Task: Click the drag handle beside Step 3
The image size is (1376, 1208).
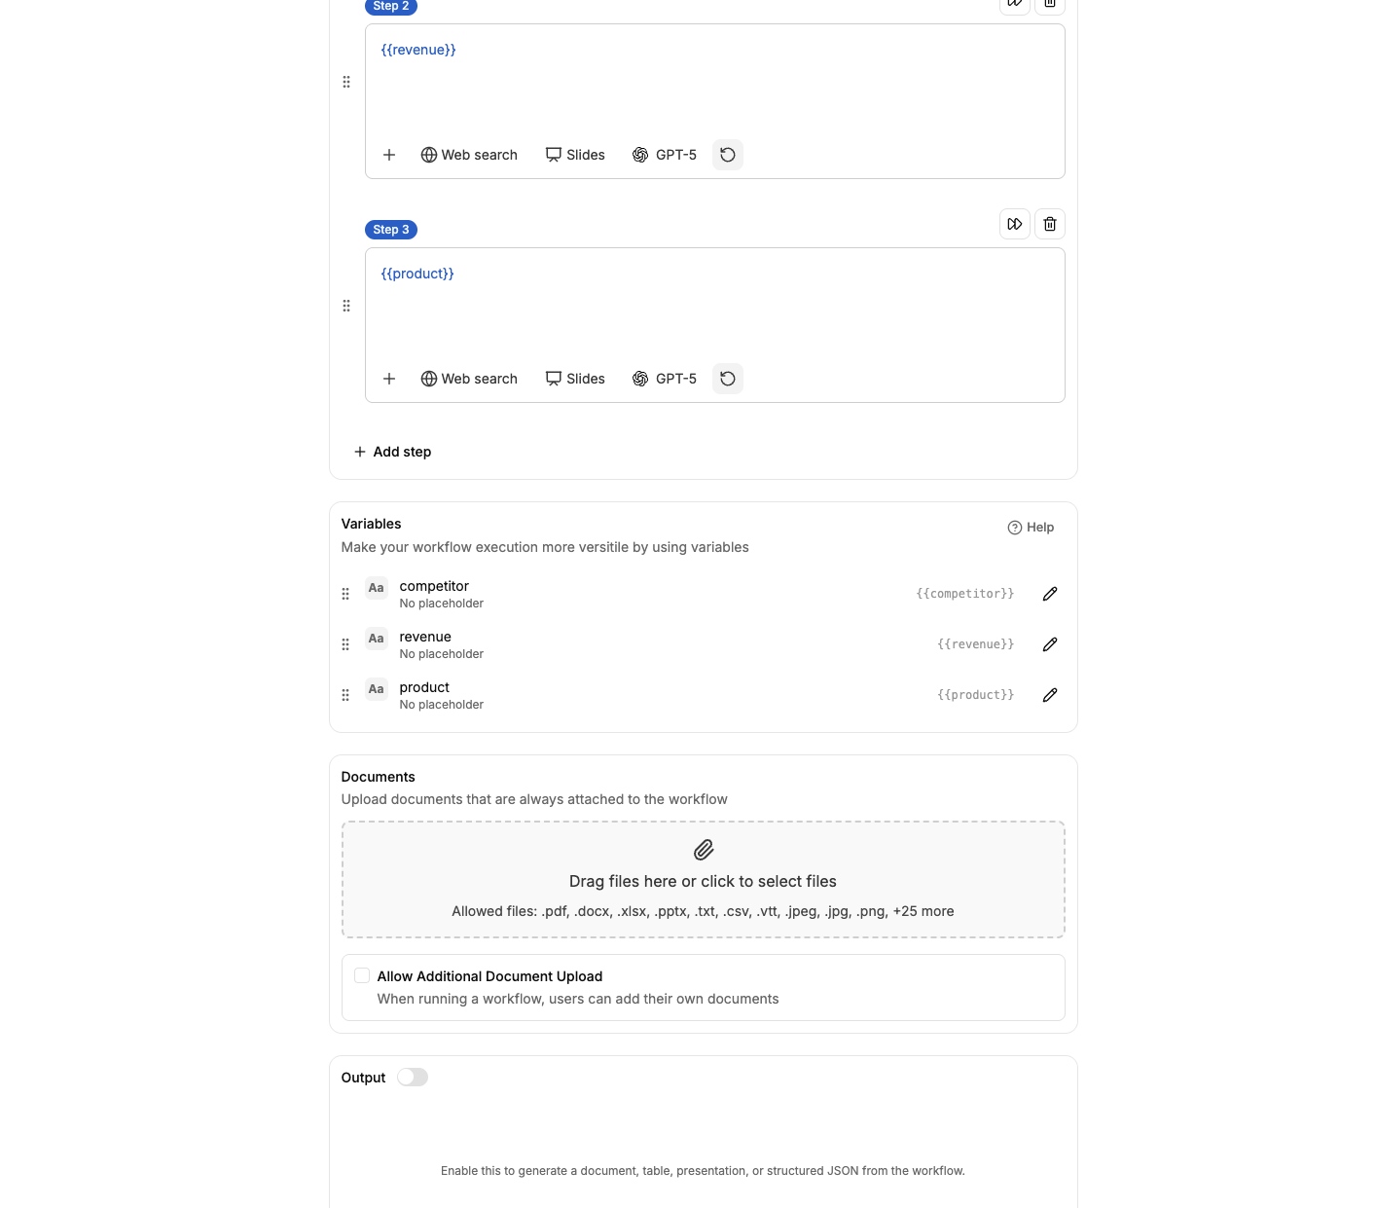Action: (346, 306)
